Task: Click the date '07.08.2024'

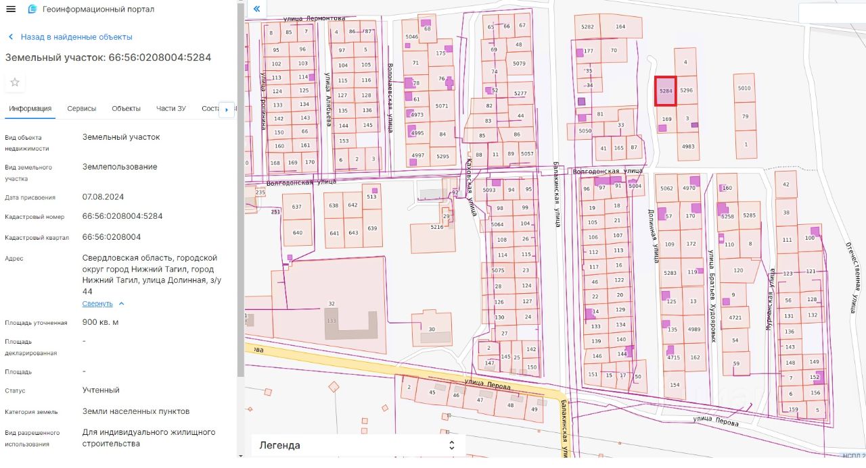Action: [104, 197]
